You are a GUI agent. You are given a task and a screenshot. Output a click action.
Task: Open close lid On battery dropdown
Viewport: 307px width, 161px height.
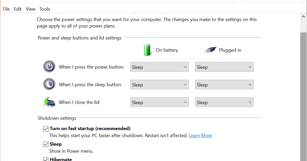point(159,102)
